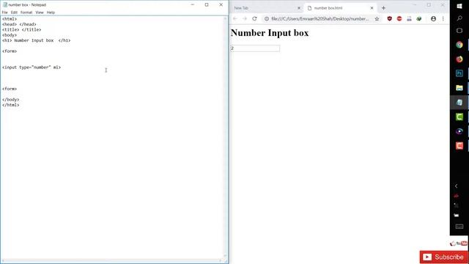
Task: Click the </body> line in Notepad
Action: [x=11, y=100]
